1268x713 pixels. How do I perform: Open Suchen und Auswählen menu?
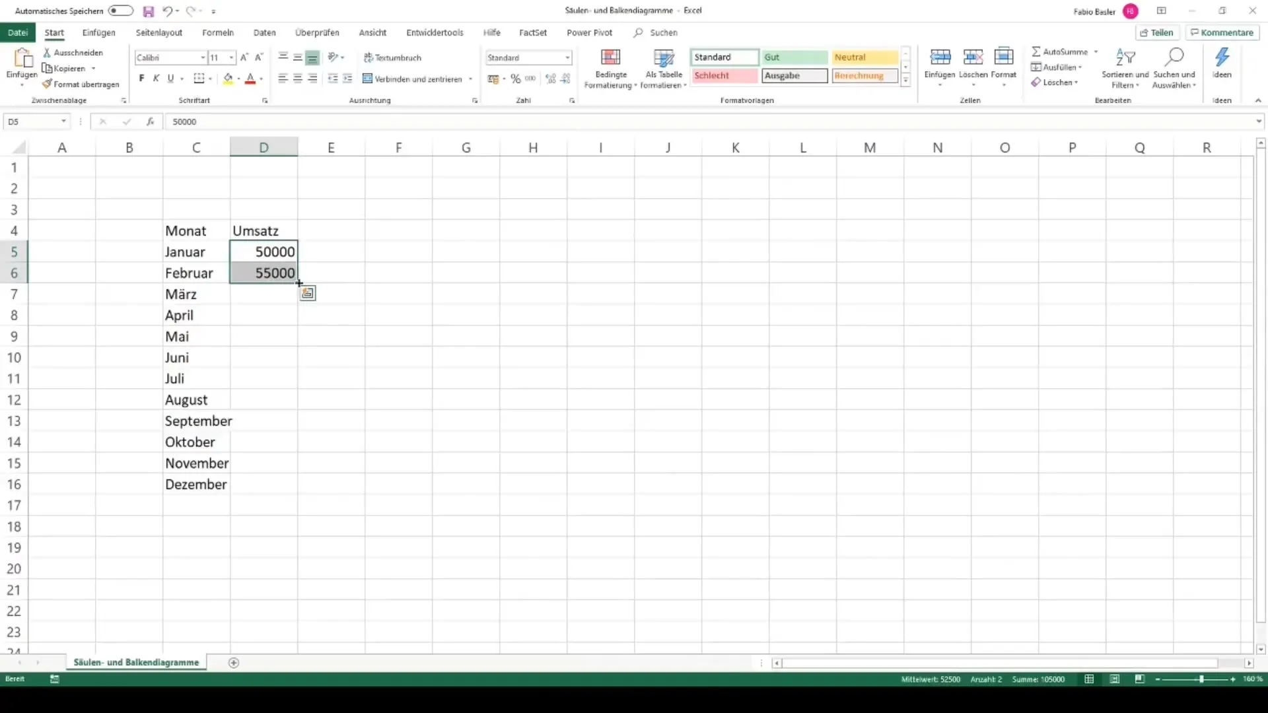click(x=1174, y=69)
